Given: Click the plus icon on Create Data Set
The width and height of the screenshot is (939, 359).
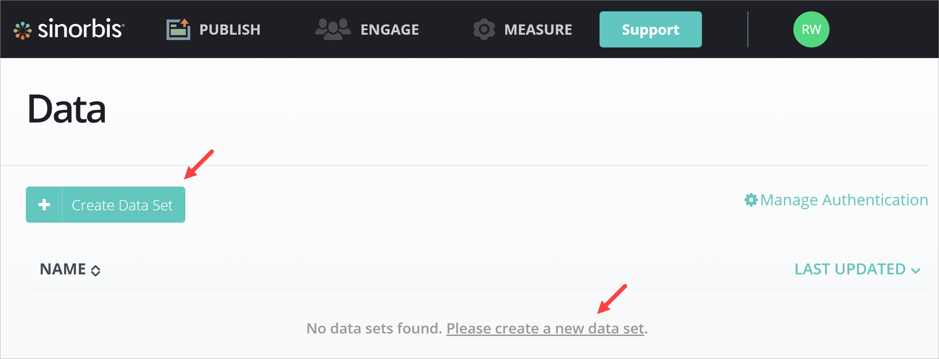Looking at the screenshot, I should coord(45,205).
